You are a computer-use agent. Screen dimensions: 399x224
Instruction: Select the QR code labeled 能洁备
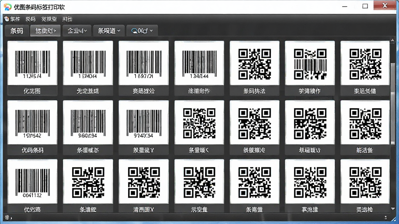click(x=365, y=128)
